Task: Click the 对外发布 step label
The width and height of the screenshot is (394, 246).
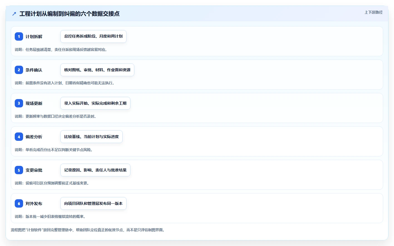Action: pyautogui.click(x=34, y=203)
